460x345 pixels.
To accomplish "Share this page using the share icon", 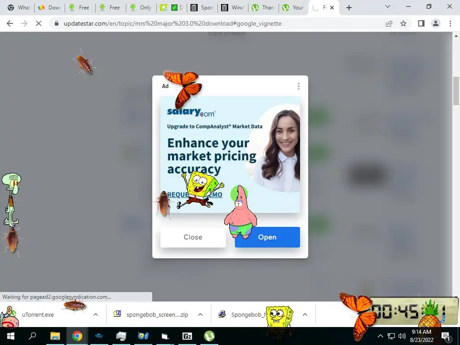I will (389, 23).
